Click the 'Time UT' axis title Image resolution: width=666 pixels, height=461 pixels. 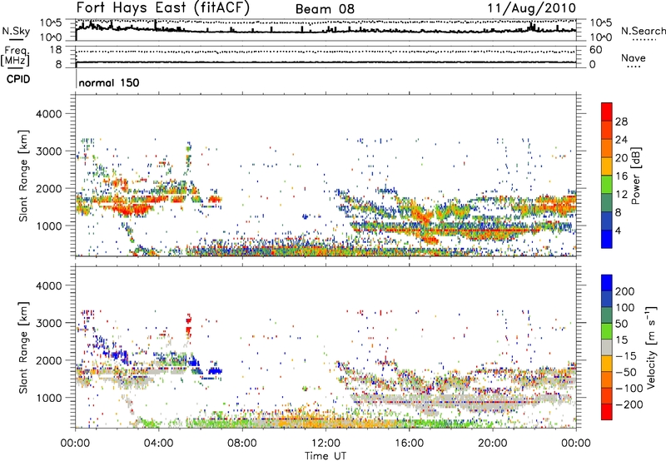click(326, 455)
